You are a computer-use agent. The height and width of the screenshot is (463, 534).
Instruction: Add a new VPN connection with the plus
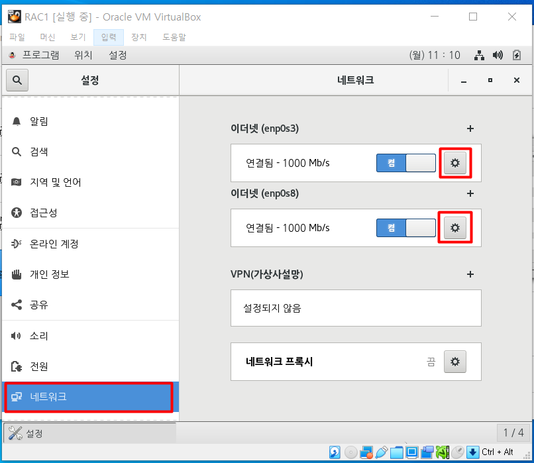point(470,274)
